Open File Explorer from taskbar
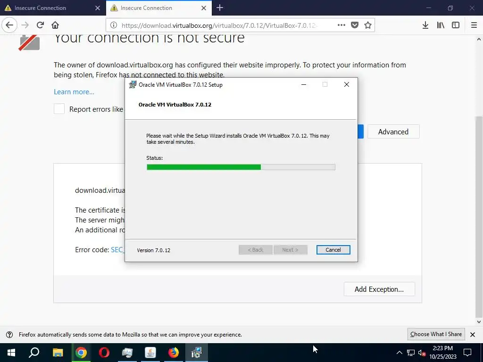 (x=58, y=353)
